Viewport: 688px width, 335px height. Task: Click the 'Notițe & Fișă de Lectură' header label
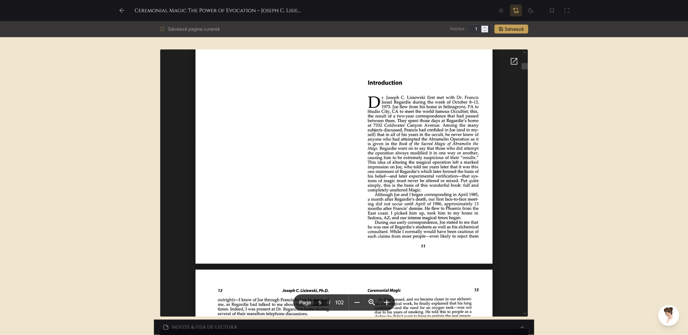(x=204, y=327)
